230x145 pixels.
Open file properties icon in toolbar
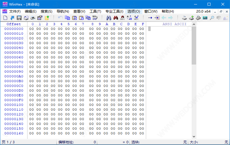pyautogui.click(x=40, y=18)
